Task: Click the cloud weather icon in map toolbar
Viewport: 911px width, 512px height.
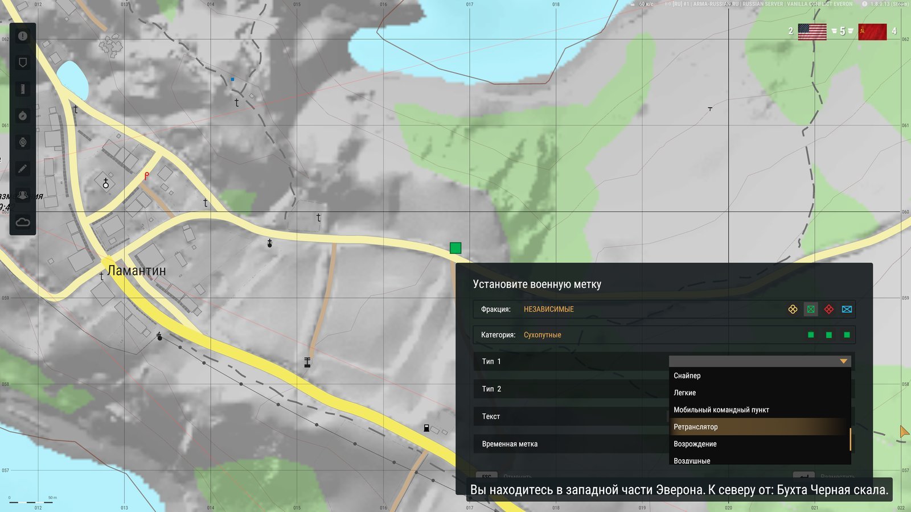Action: 23,222
